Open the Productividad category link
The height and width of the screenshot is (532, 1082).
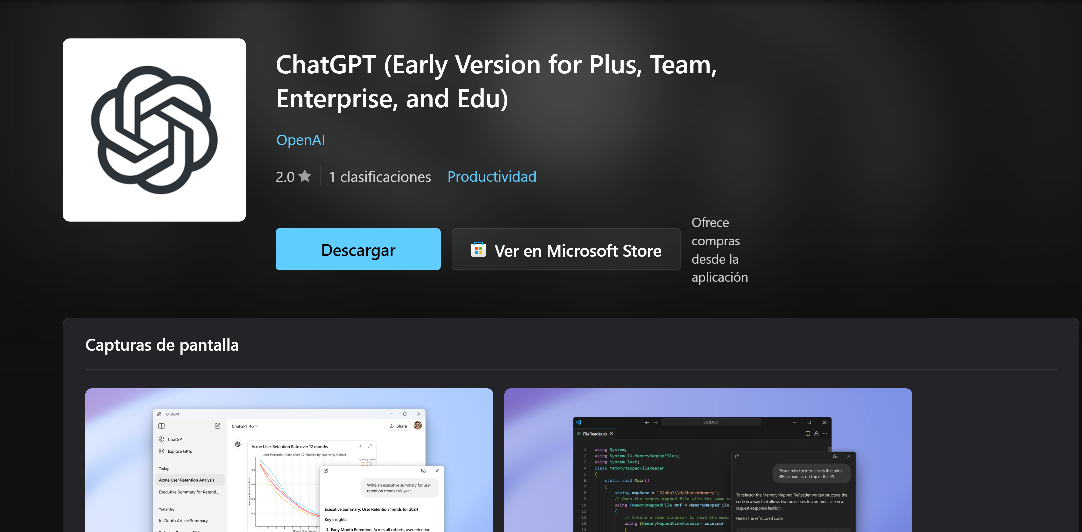(491, 177)
